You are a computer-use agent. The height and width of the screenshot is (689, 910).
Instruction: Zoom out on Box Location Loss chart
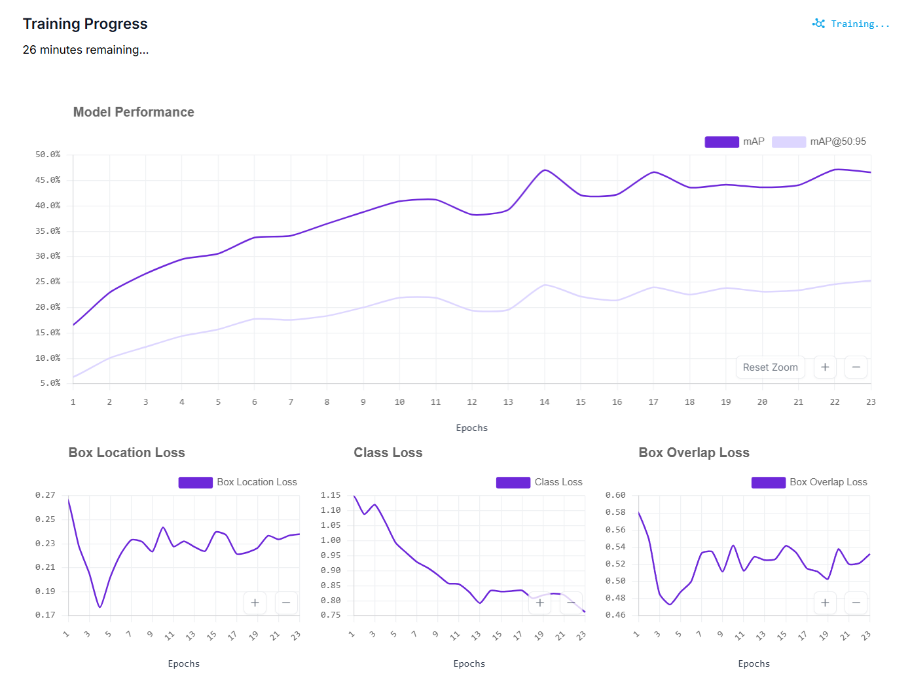[x=286, y=603]
